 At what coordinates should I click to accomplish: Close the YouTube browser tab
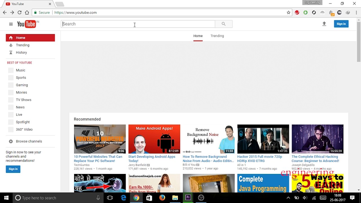[x=50, y=4]
